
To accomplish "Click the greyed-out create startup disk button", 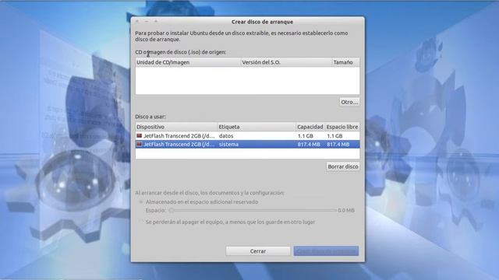I will pyautogui.click(x=326, y=251).
